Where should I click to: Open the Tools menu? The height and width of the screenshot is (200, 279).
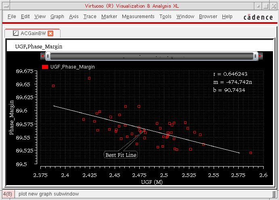click(165, 17)
